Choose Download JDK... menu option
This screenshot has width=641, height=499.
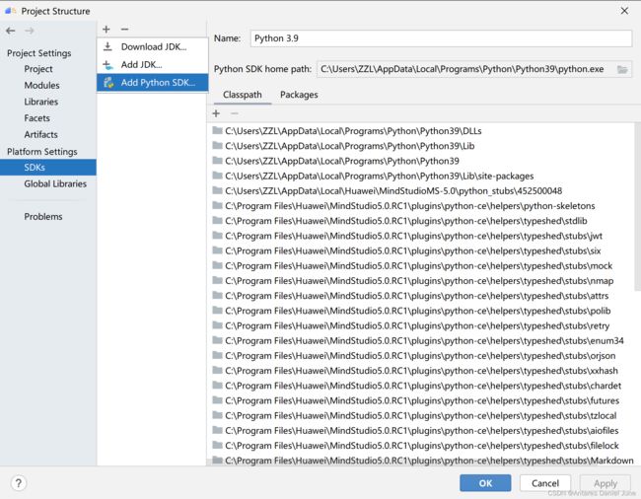[x=153, y=46]
